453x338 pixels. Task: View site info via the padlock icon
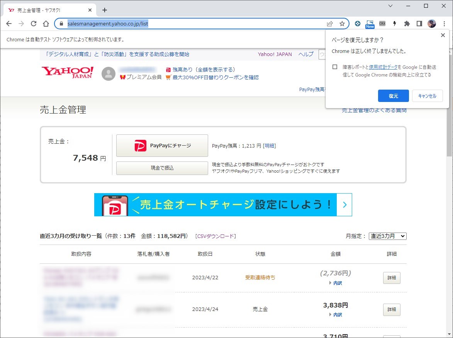pyautogui.click(x=61, y=24)
